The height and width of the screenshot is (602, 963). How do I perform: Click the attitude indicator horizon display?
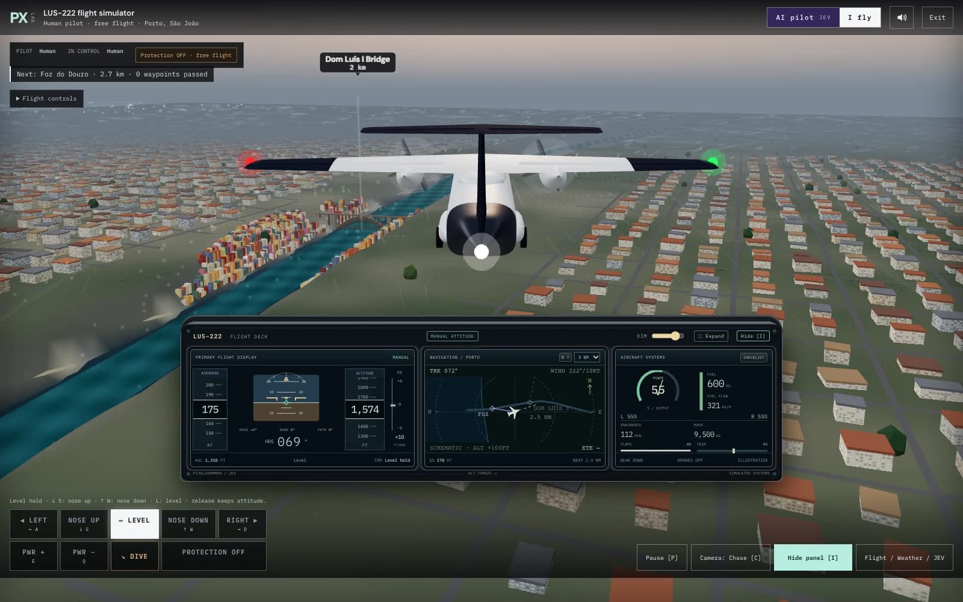(x=286, y=397)
